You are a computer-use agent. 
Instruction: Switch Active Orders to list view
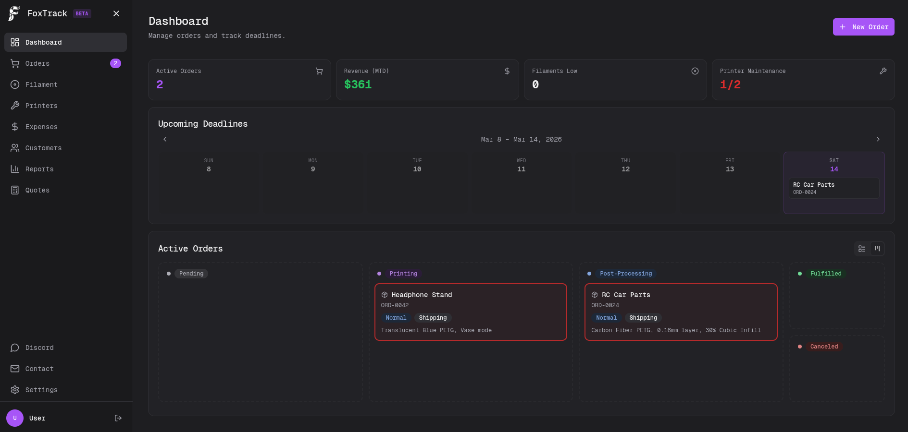pyautogui.click(x=861, y=249)
